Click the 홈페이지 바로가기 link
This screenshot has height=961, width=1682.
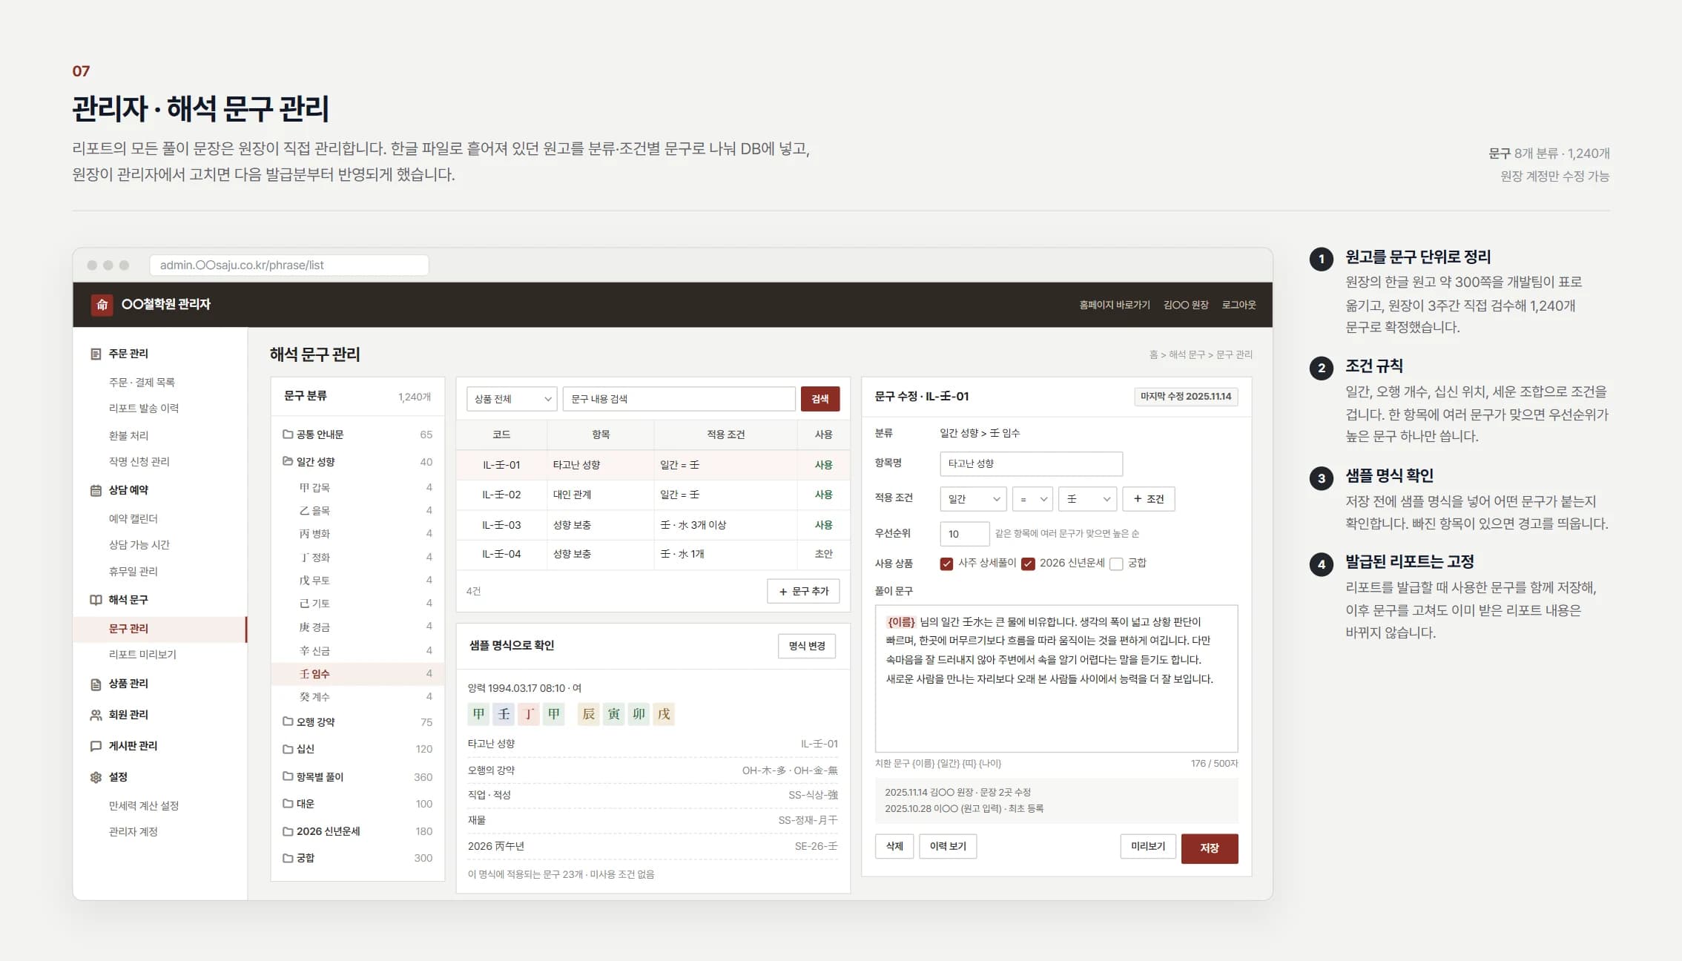coord(1115,305)
